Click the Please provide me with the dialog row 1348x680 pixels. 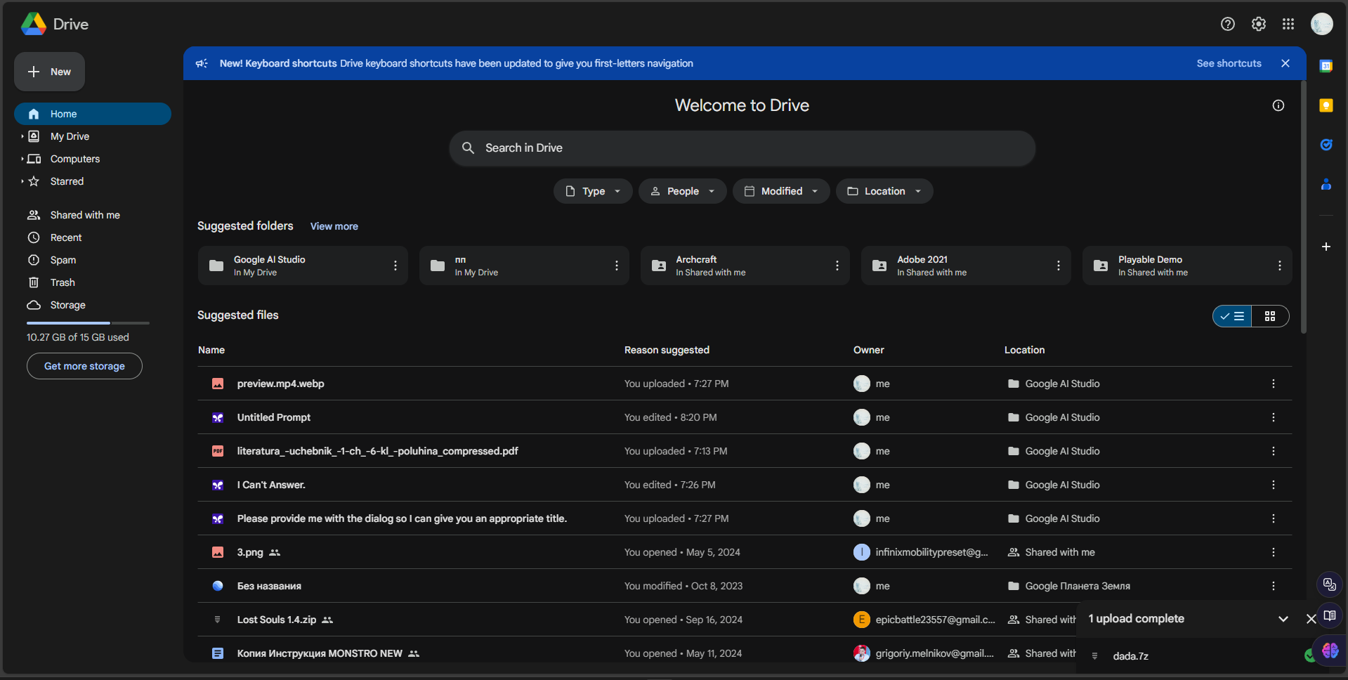pyautogui.click(x=745, y=518)
